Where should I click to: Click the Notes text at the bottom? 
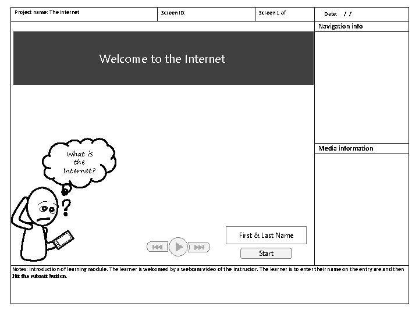(x=208, y=272)
